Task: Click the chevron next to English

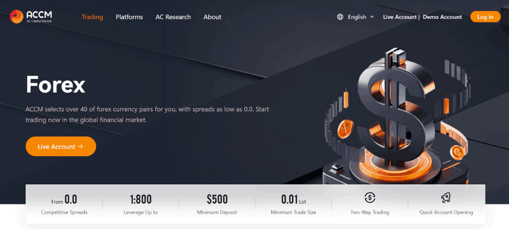Action: 372,17
